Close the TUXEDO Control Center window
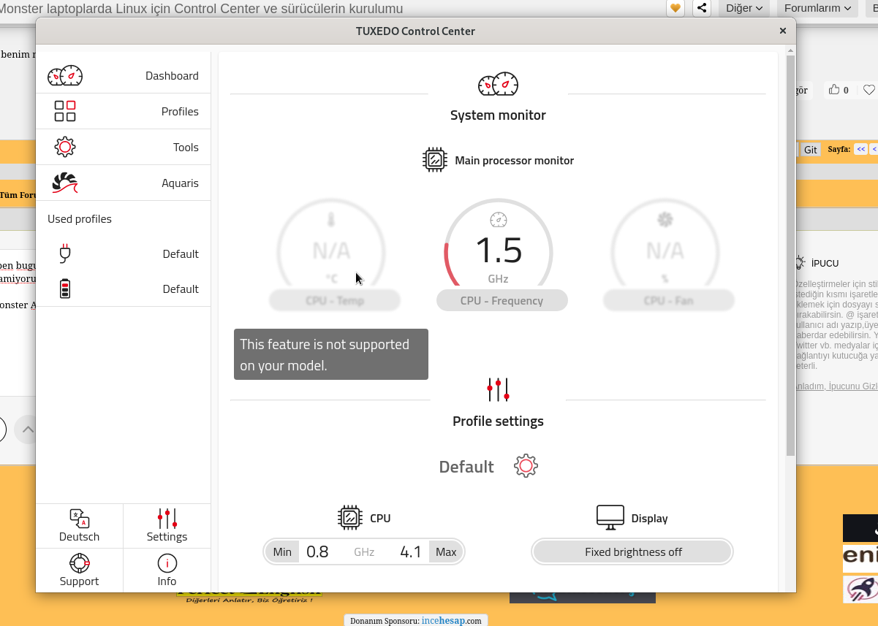878x626 pixels. (x=783, y=31)
